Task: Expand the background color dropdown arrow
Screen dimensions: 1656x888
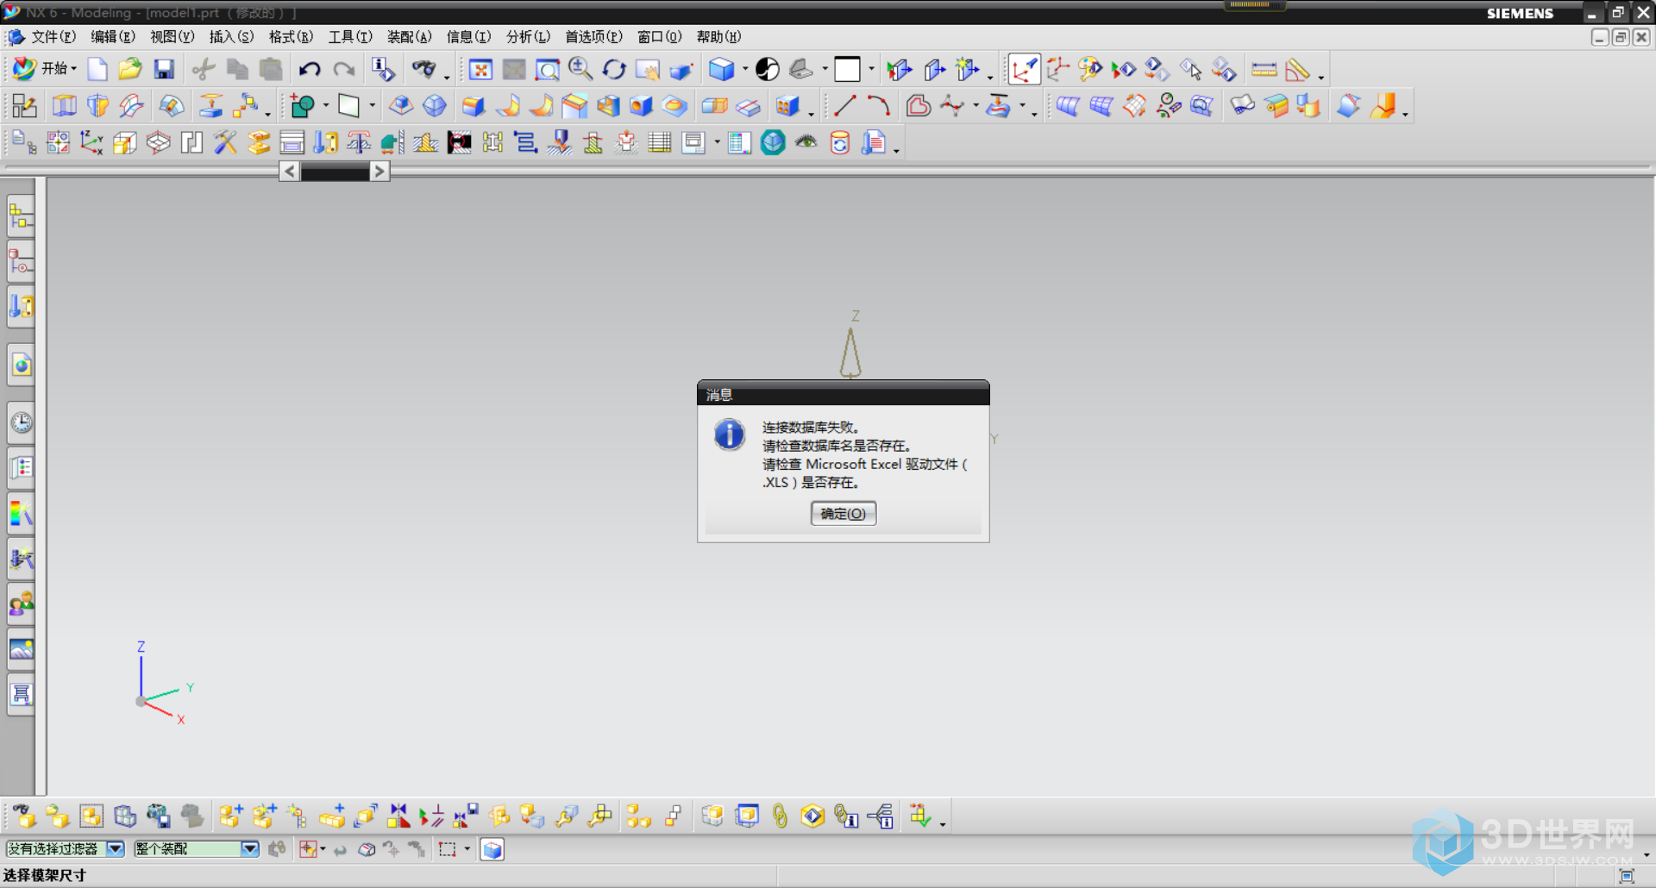Action: [x=871, y=69]
